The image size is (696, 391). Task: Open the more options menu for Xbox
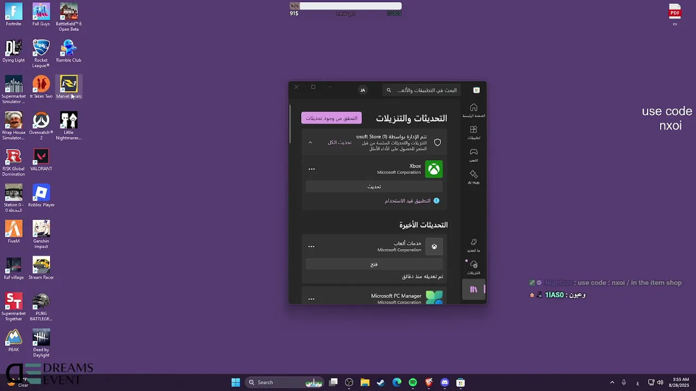[312, 169]
